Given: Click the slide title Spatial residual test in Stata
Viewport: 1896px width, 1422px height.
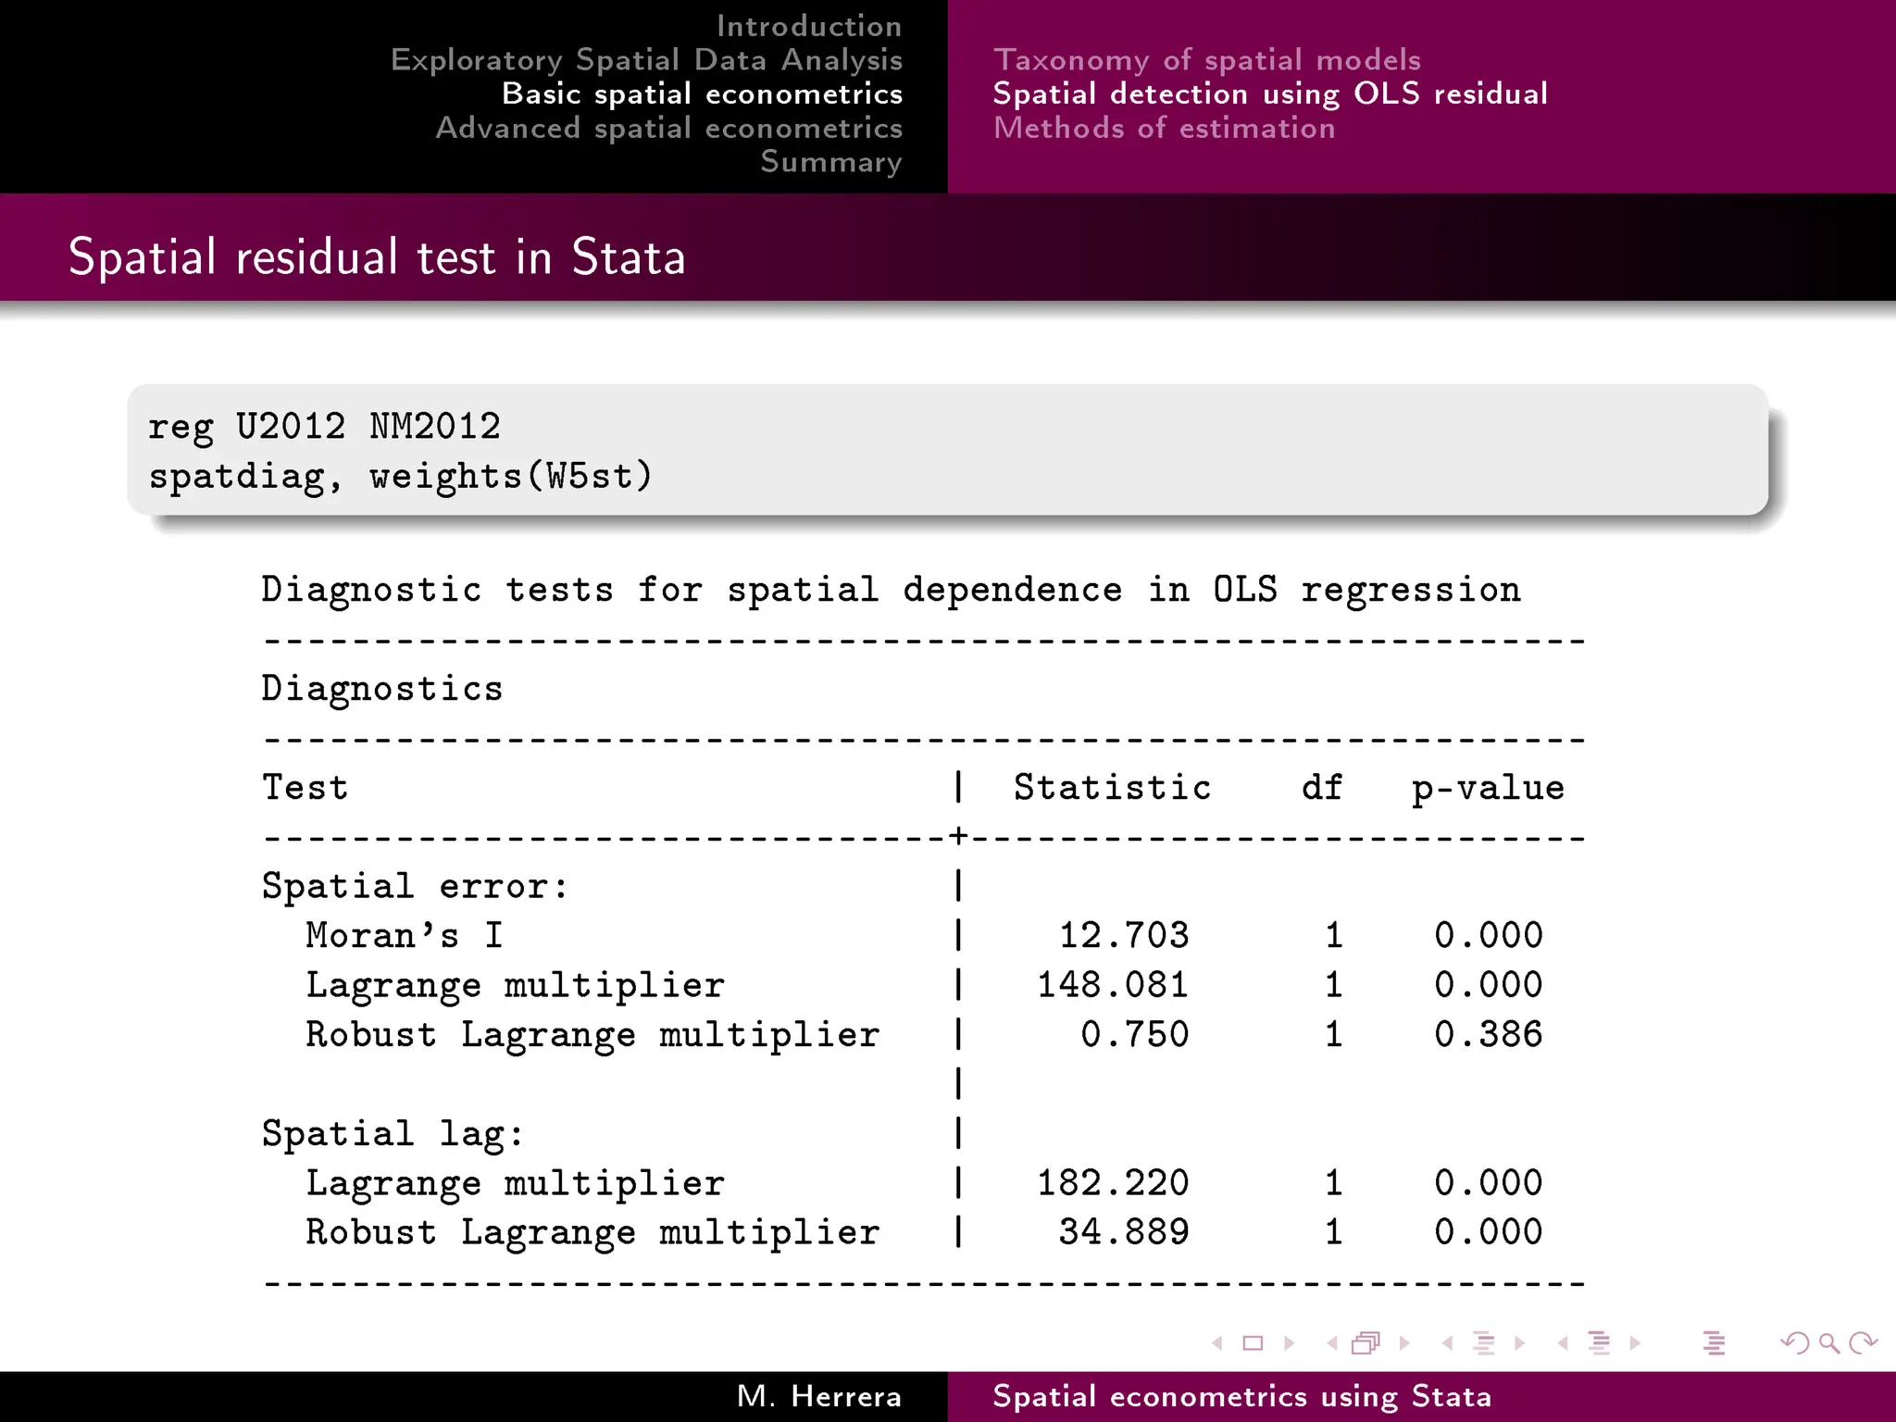Looking at the screenshot, I should tap(377, 256).
